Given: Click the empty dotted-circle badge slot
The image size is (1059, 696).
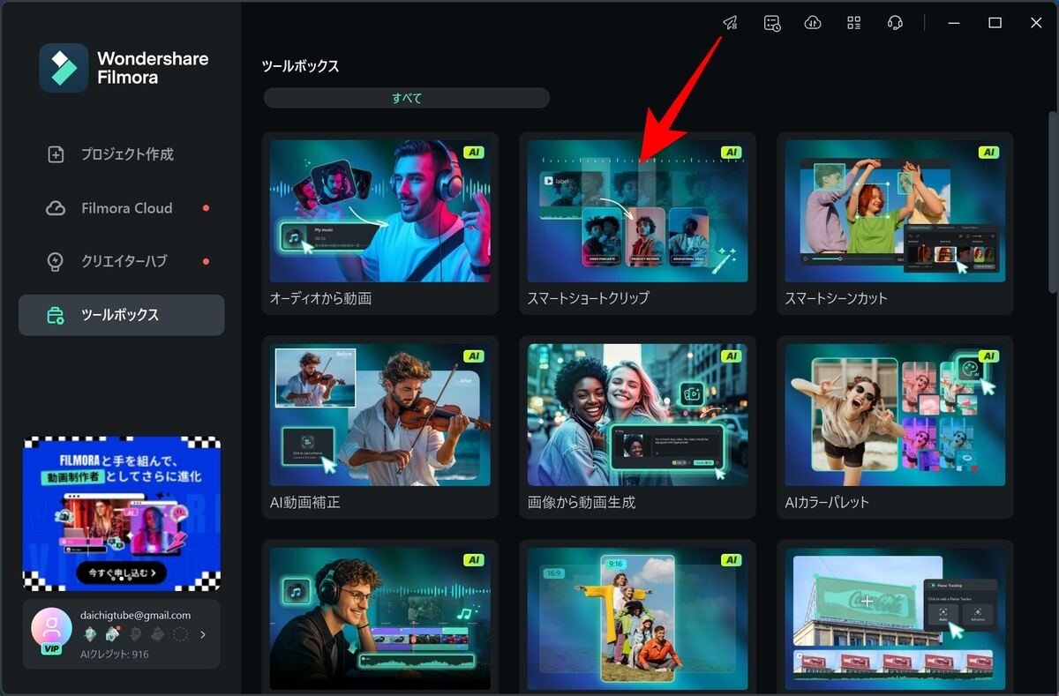Looking at the screenshot, I should click(x=180, y=634).
